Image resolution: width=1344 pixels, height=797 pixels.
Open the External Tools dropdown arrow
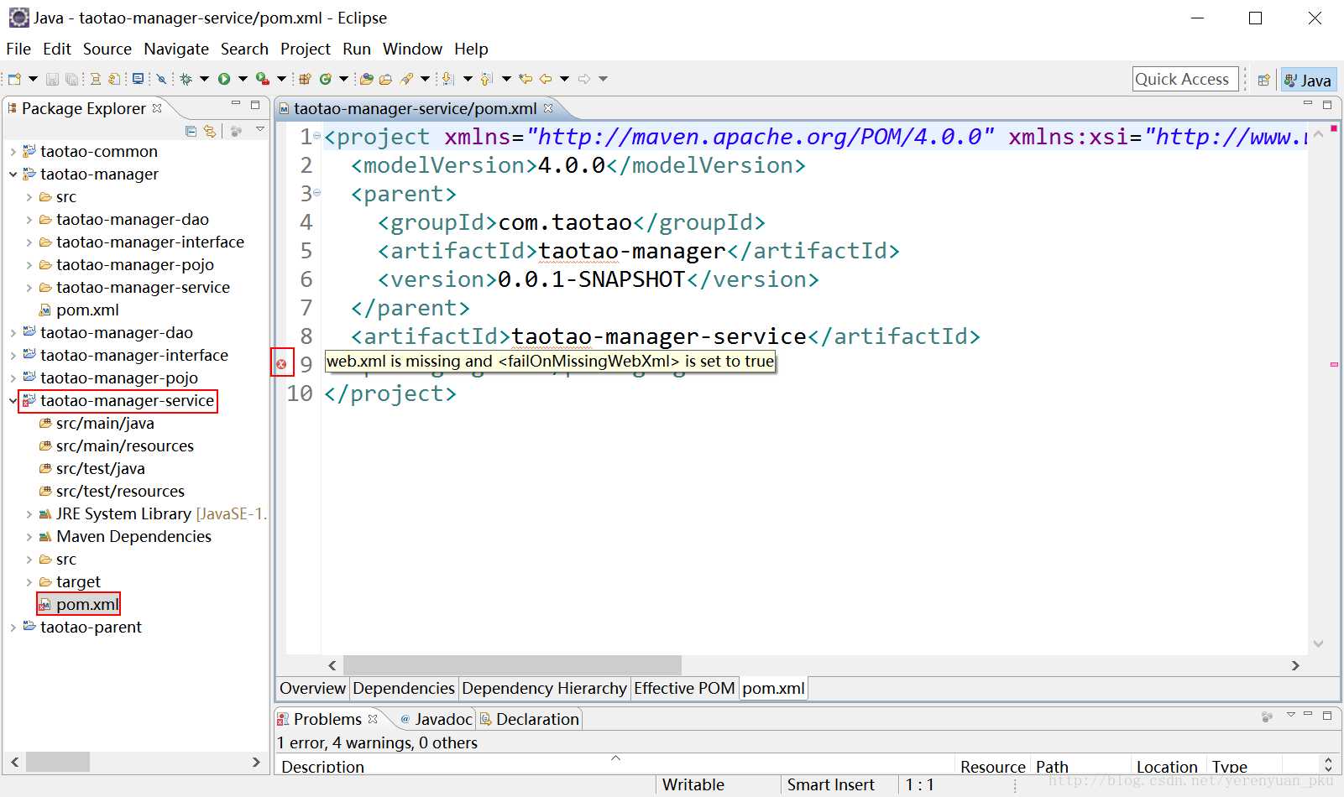tap(281, 79)
